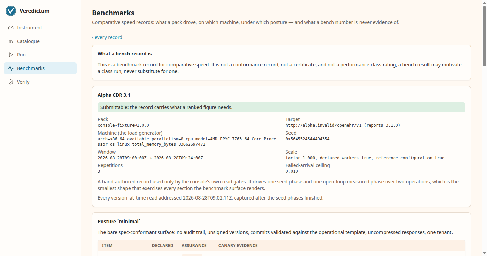
Task: Open the Instrument section
Action: (x=40, y=28)
